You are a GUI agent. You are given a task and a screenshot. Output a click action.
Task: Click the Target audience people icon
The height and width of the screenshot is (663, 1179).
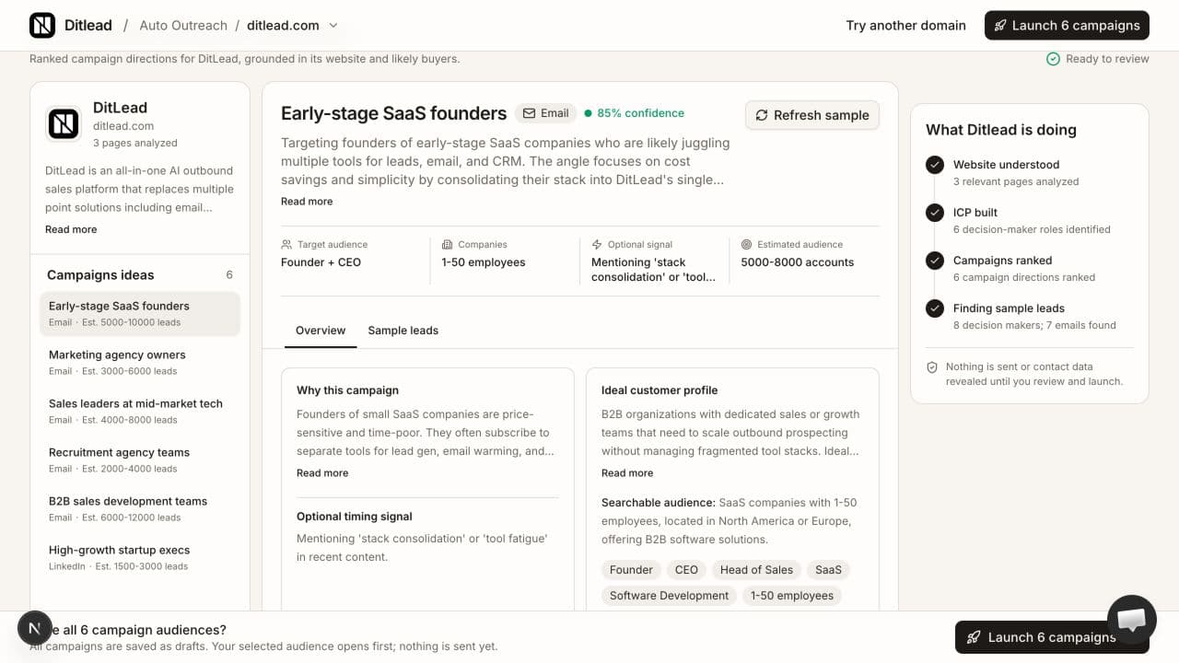pos(286,245)
